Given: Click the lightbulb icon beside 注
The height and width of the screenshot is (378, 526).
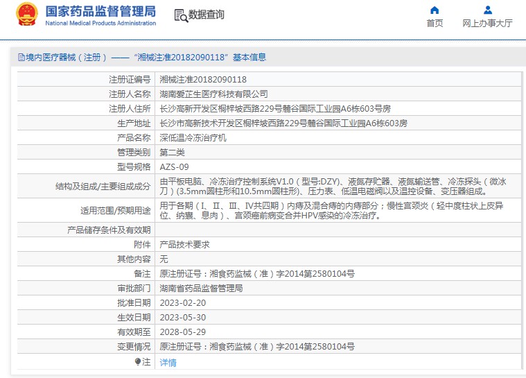Looking at the screenshot, I should tap(137, 361).
